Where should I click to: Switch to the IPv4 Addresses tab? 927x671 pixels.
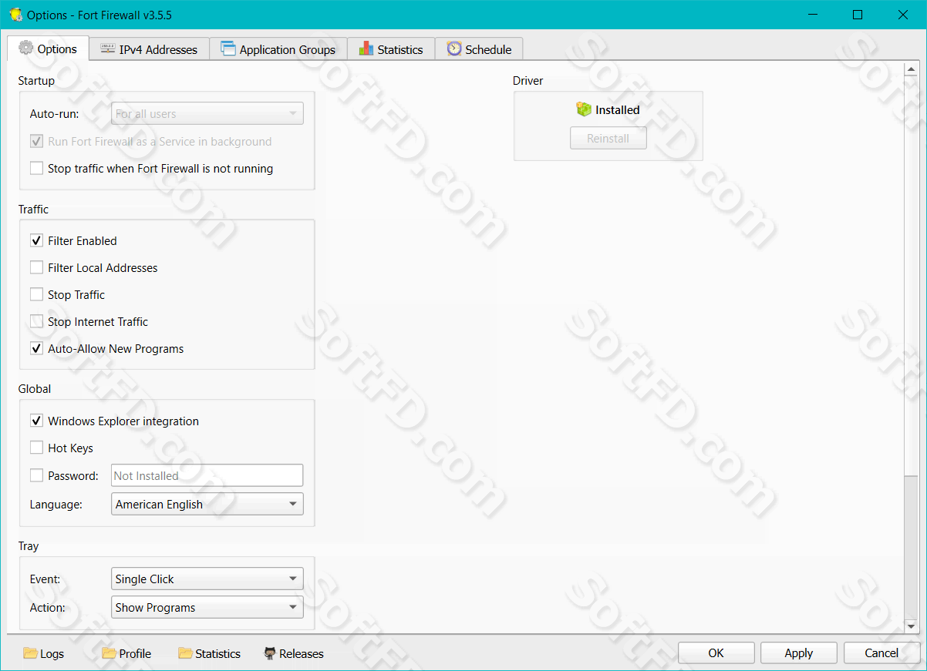click(x=149, y=49)
